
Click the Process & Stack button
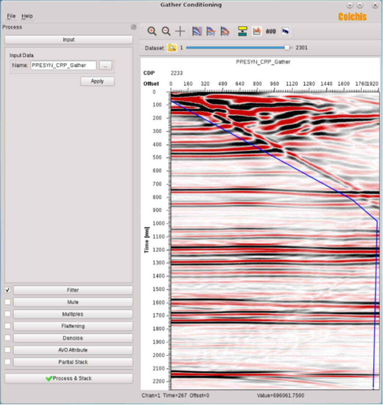click(68, 378)
